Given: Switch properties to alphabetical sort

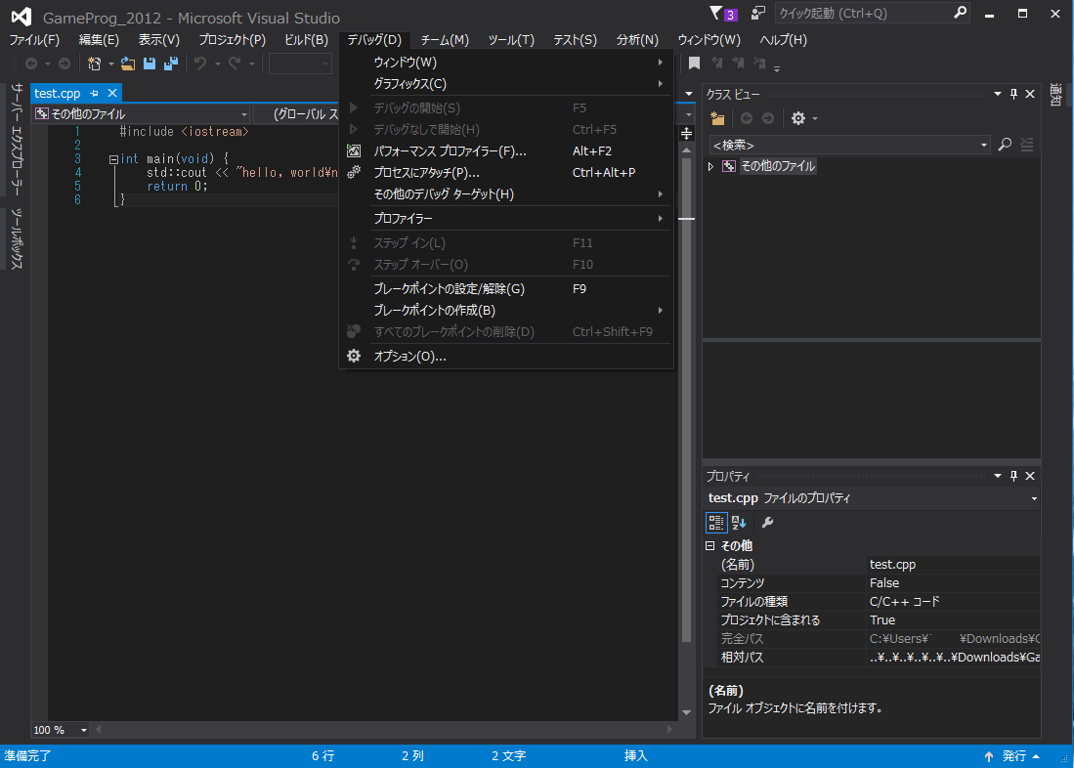Looking at the screenshot, I should pos(739,523).
